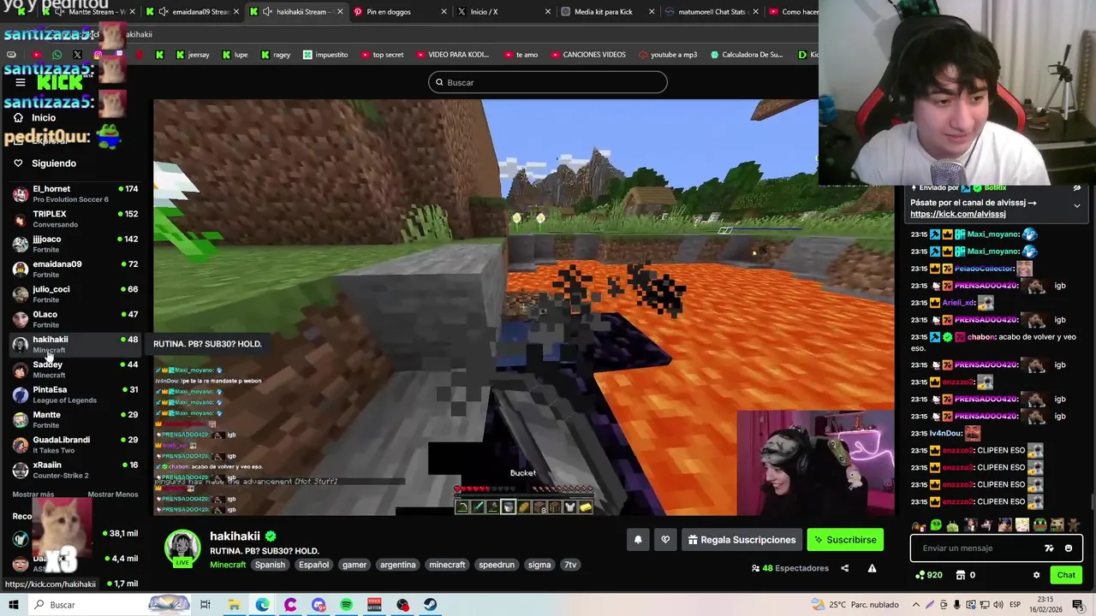Open the emote picker in chat input
The image size is (1096, 616).
pos(1068,548)
